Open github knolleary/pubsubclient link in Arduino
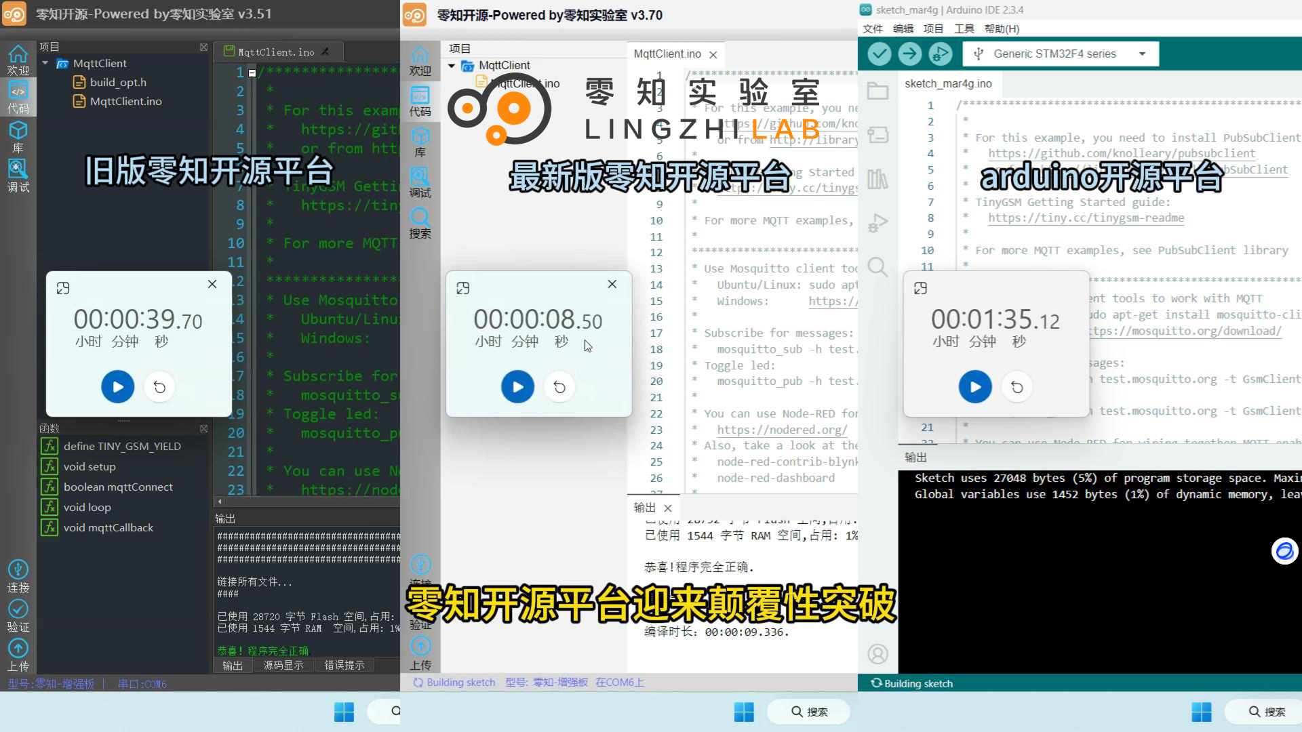 (x=1122, y=153)
